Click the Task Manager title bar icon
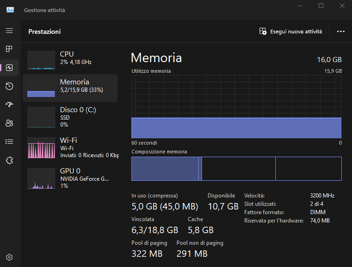Viewport: 352px width, 267px height. [10, 10]
